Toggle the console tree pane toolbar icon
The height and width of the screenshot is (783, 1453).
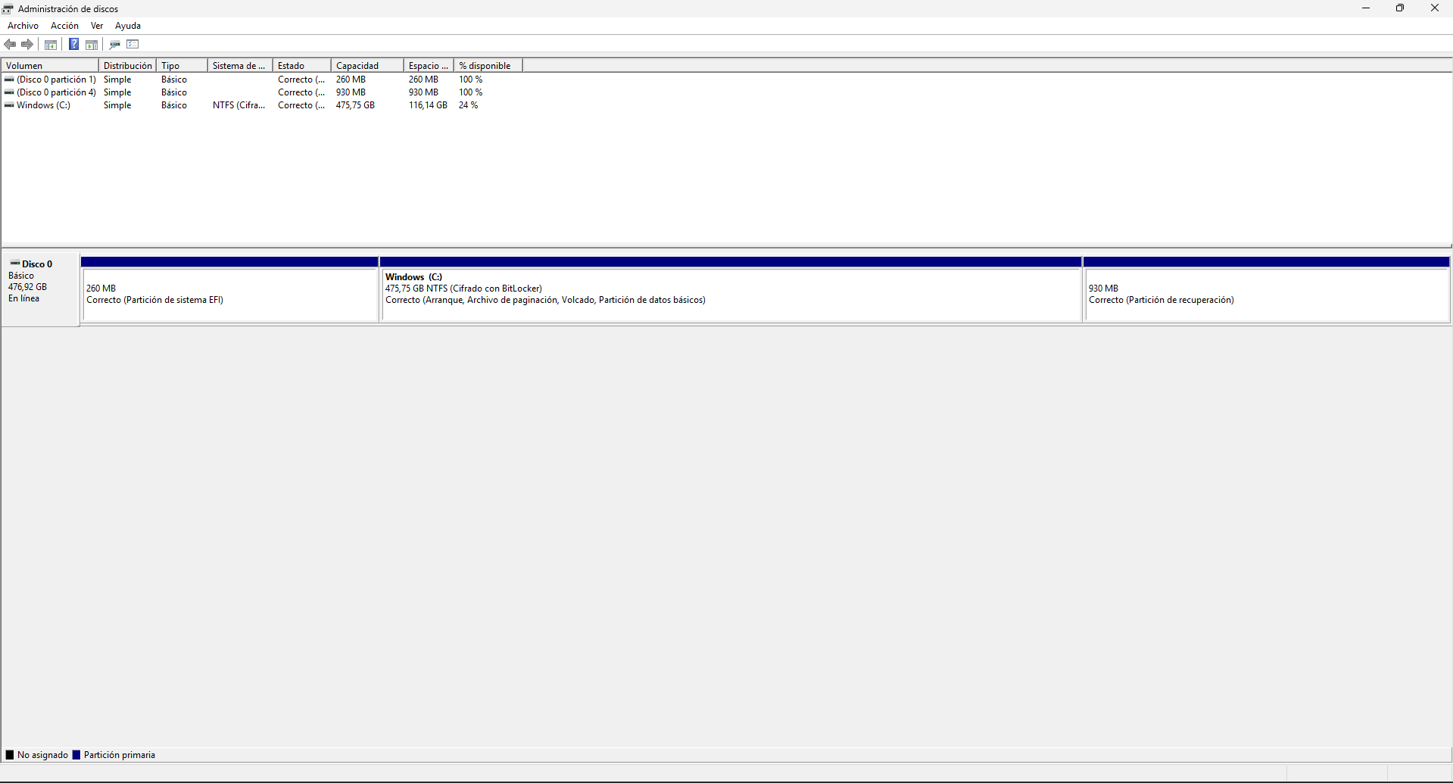tap(51, 44)
